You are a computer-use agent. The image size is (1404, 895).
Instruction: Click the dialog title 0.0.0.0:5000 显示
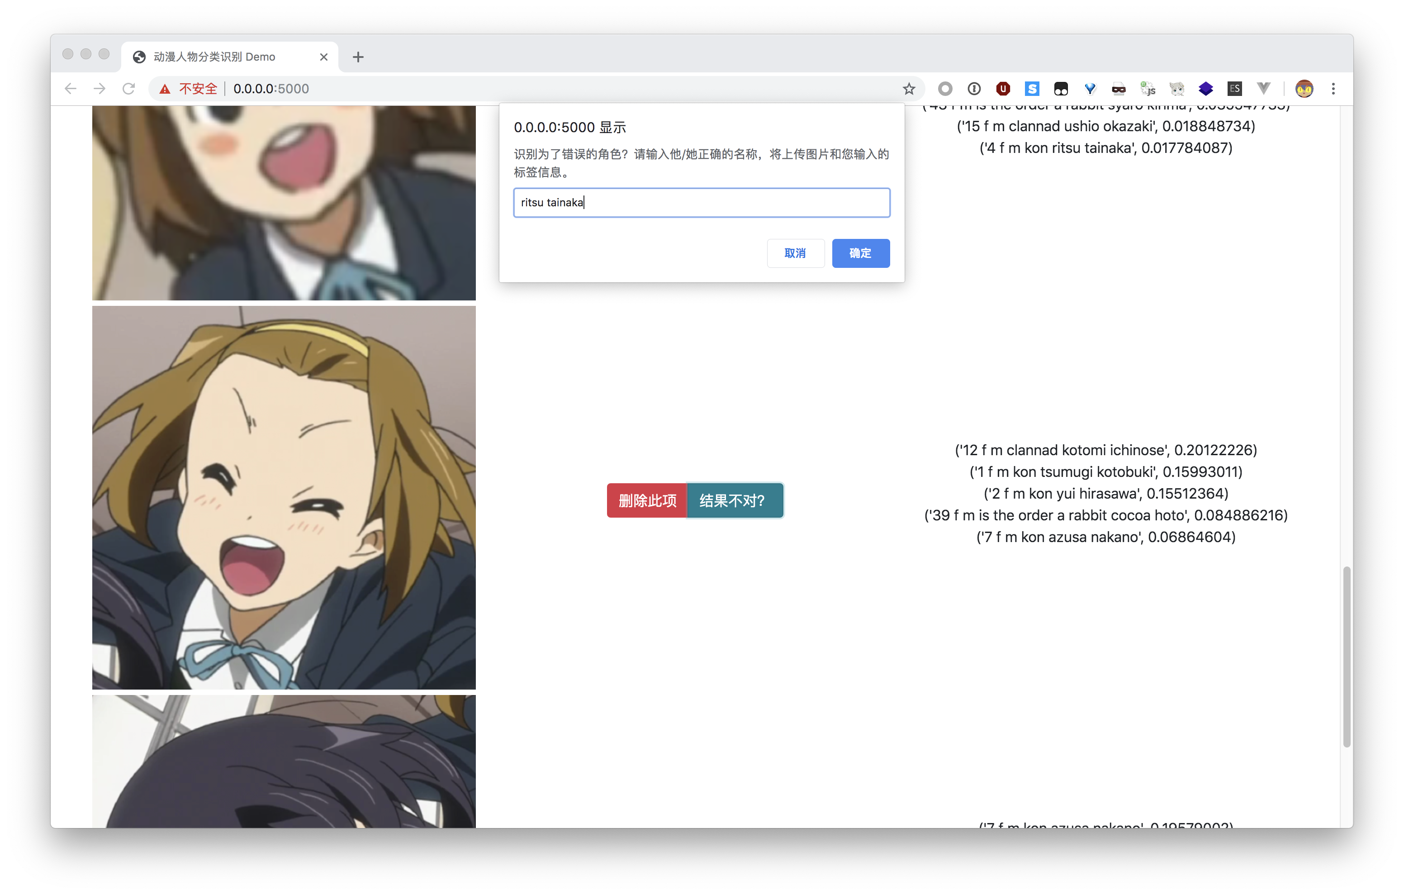[569, 127]
